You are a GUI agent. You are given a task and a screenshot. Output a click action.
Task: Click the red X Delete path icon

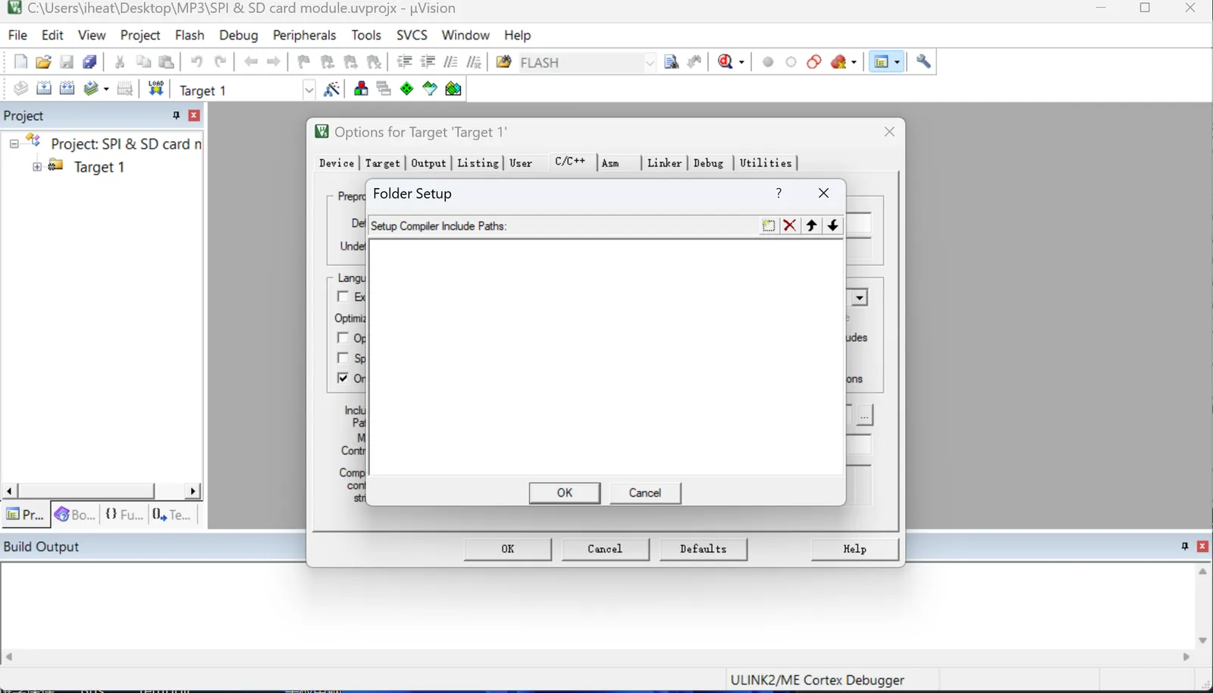coord(789,225)
